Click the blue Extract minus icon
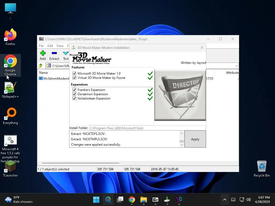The image size is (275, 206). point(54,53)
